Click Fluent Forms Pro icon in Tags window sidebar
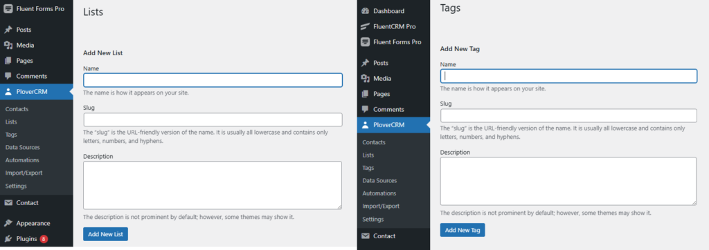Image resolution: width=709 pixels, height=250 pixels. [x=366, y=42]
